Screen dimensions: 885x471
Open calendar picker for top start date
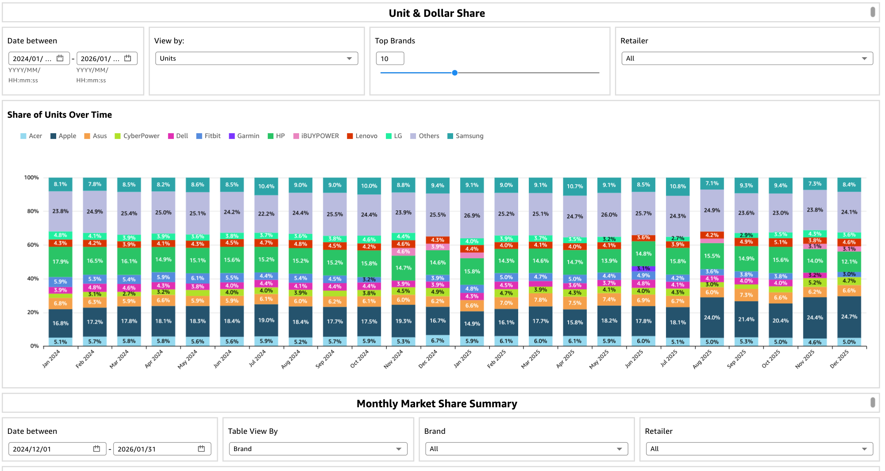click(x=60, y=58)
